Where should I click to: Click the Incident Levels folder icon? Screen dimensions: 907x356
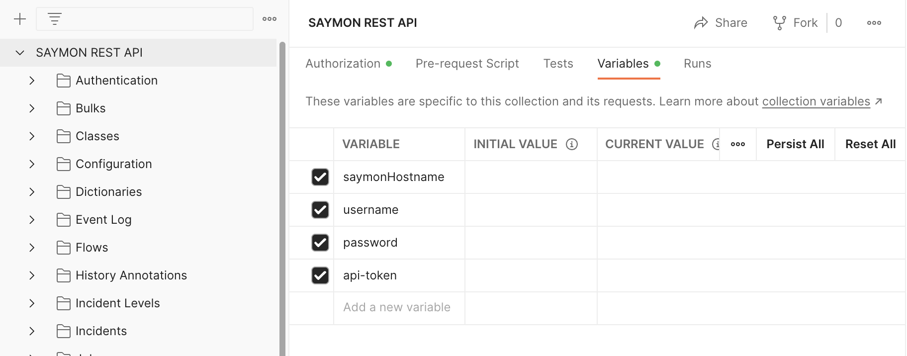click(x=64, y=303)
